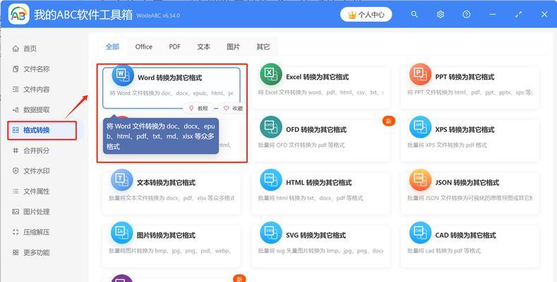Switch to the 图片 tab
The width and height of the screenshot is (557, 282).
pos(234,47)
